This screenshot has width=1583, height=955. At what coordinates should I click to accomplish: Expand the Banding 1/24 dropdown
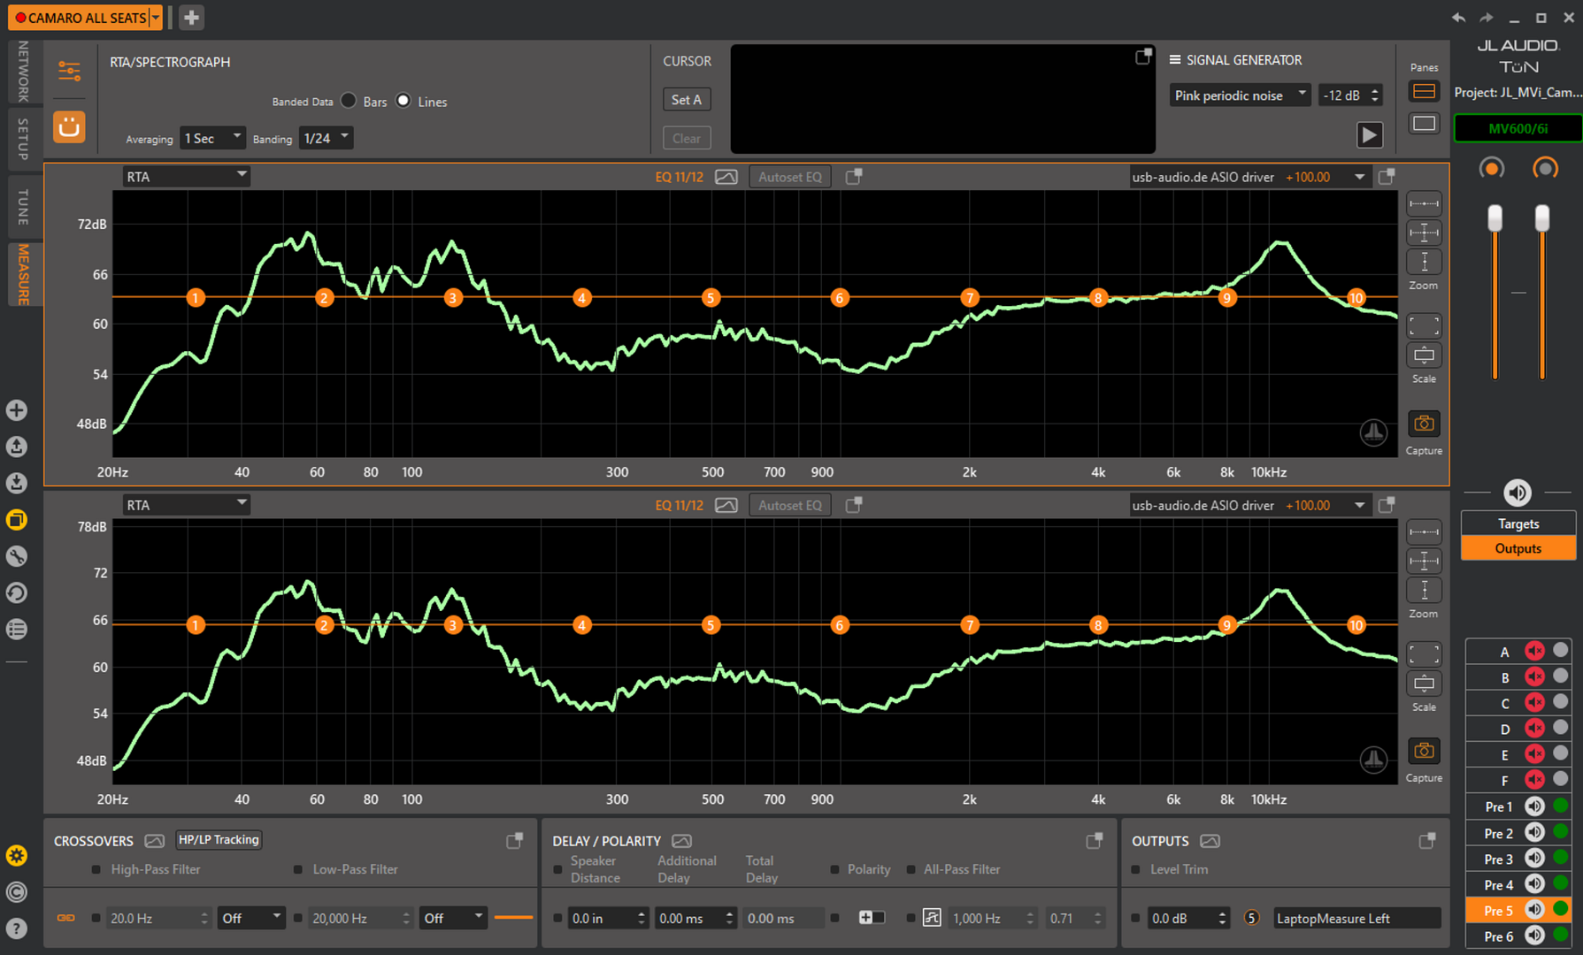pos(326,138)
